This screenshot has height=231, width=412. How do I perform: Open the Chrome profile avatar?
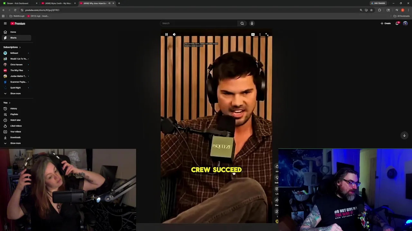(403, 10)
